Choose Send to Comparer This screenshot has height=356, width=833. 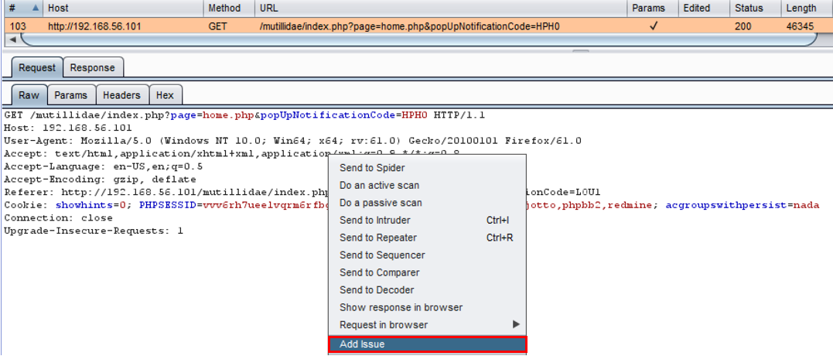pyautogui.click(x=427, y=272)
